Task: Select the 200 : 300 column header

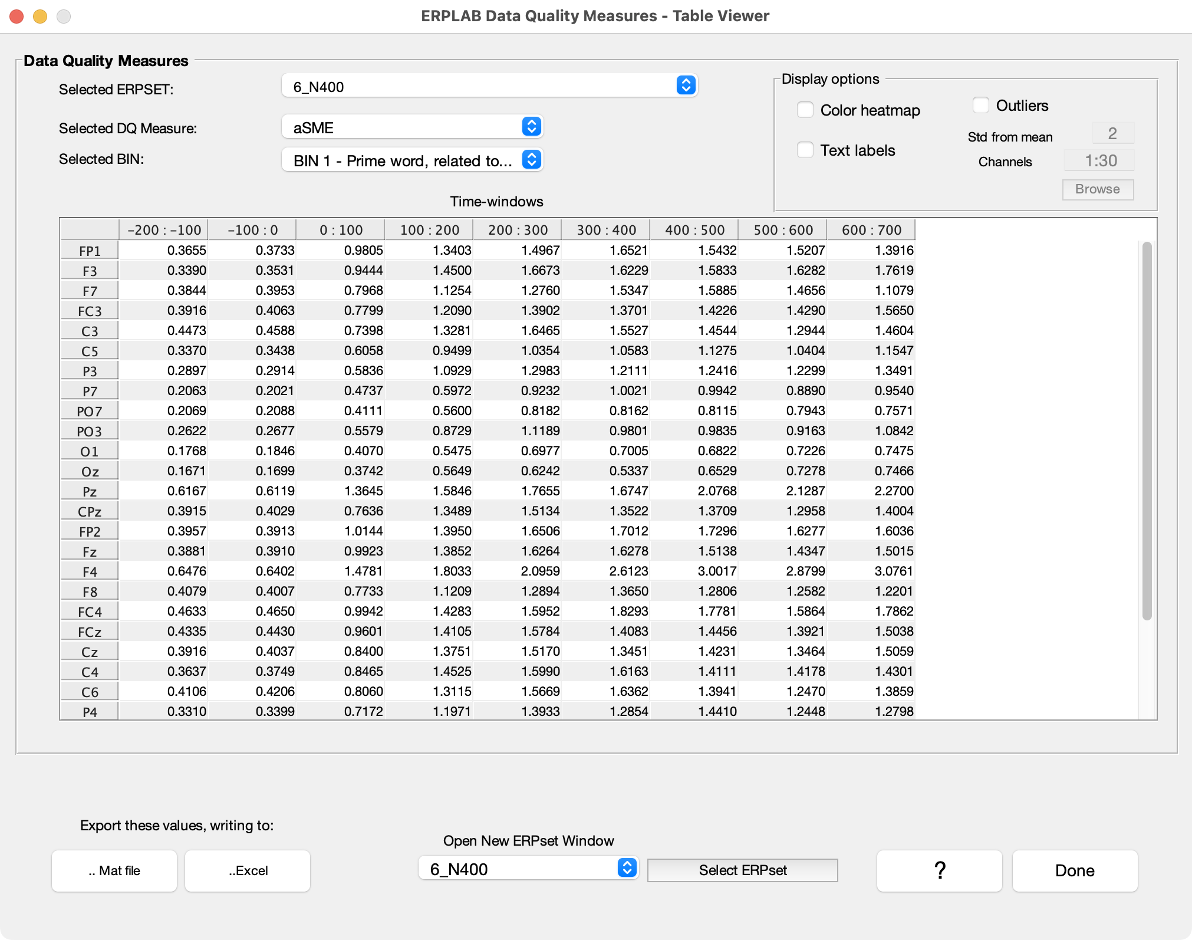Action: (x=518, y=230)
